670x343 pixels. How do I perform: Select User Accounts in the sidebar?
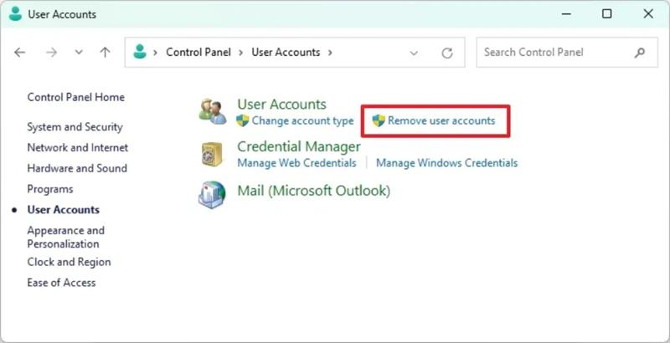[x=64, y=209]
